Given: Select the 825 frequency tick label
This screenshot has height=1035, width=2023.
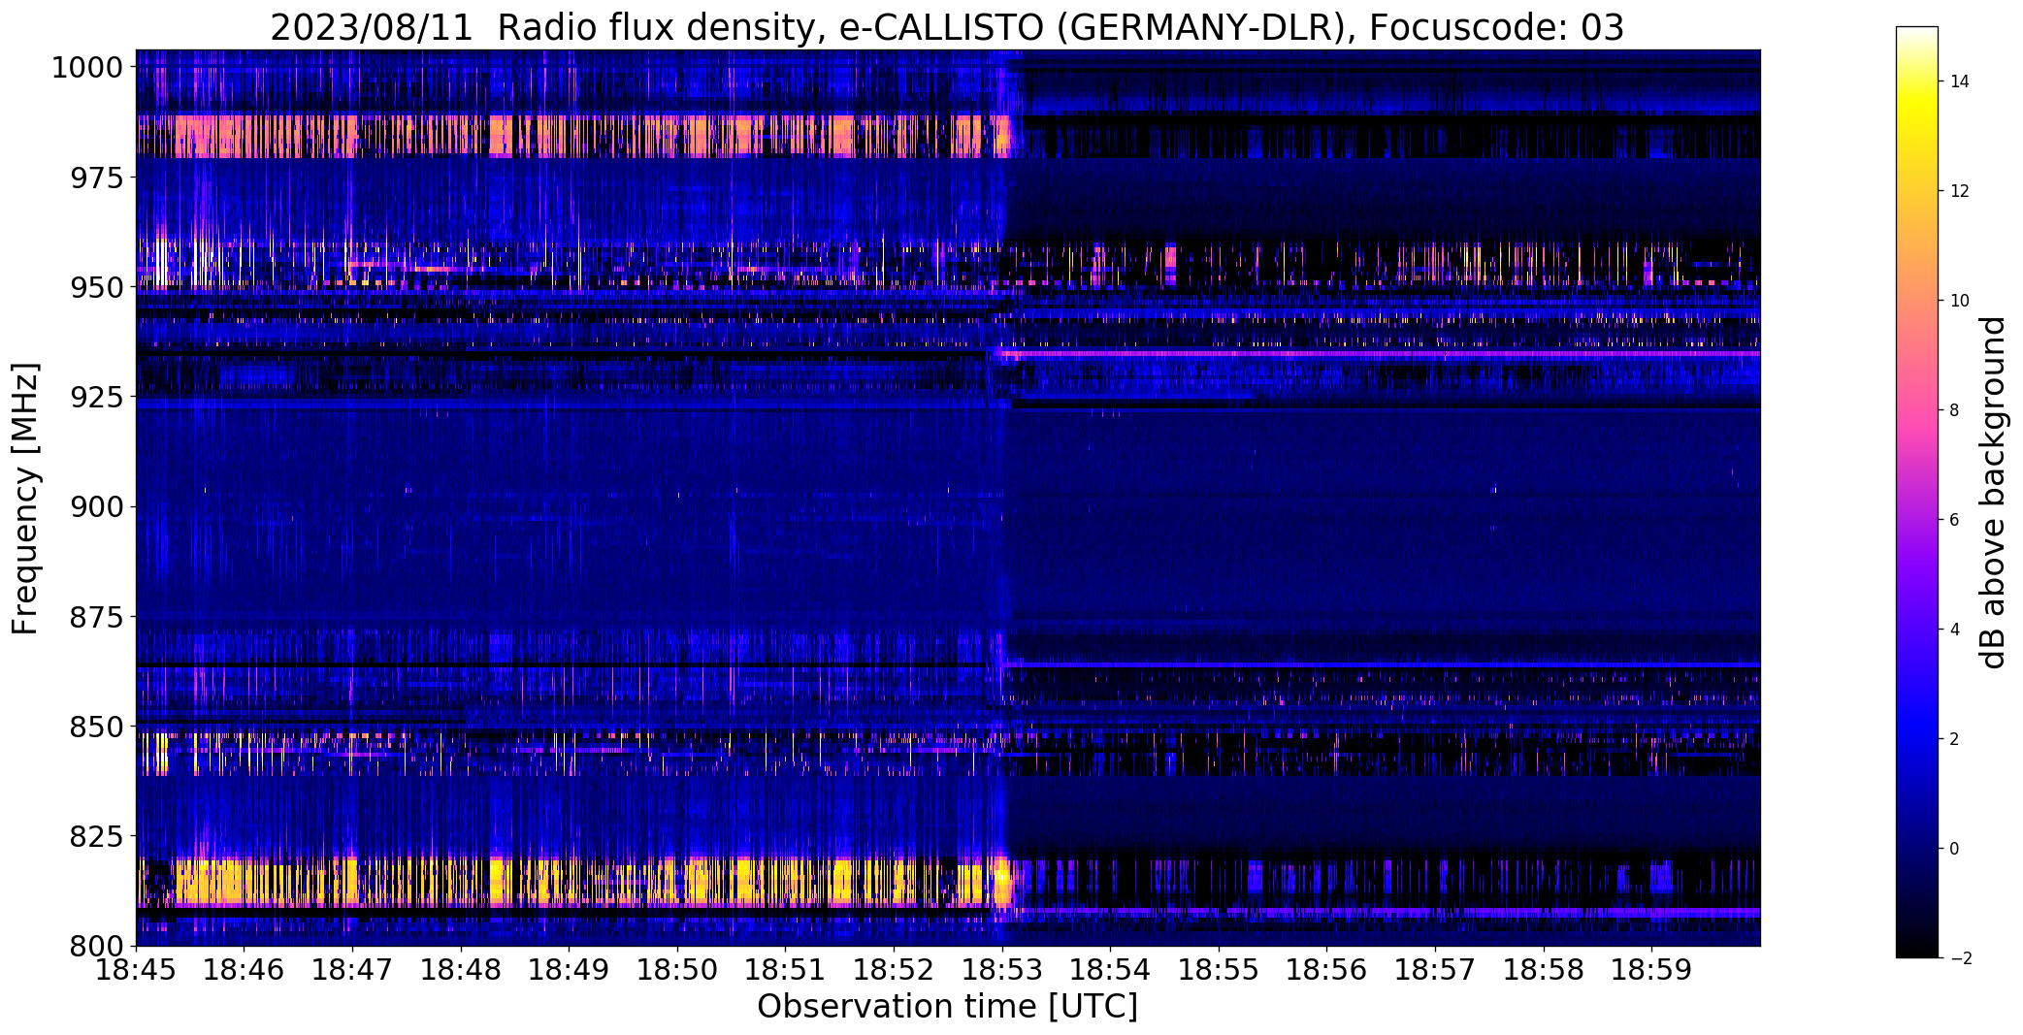Looking at the screenshot, I should tap(96, 836).
